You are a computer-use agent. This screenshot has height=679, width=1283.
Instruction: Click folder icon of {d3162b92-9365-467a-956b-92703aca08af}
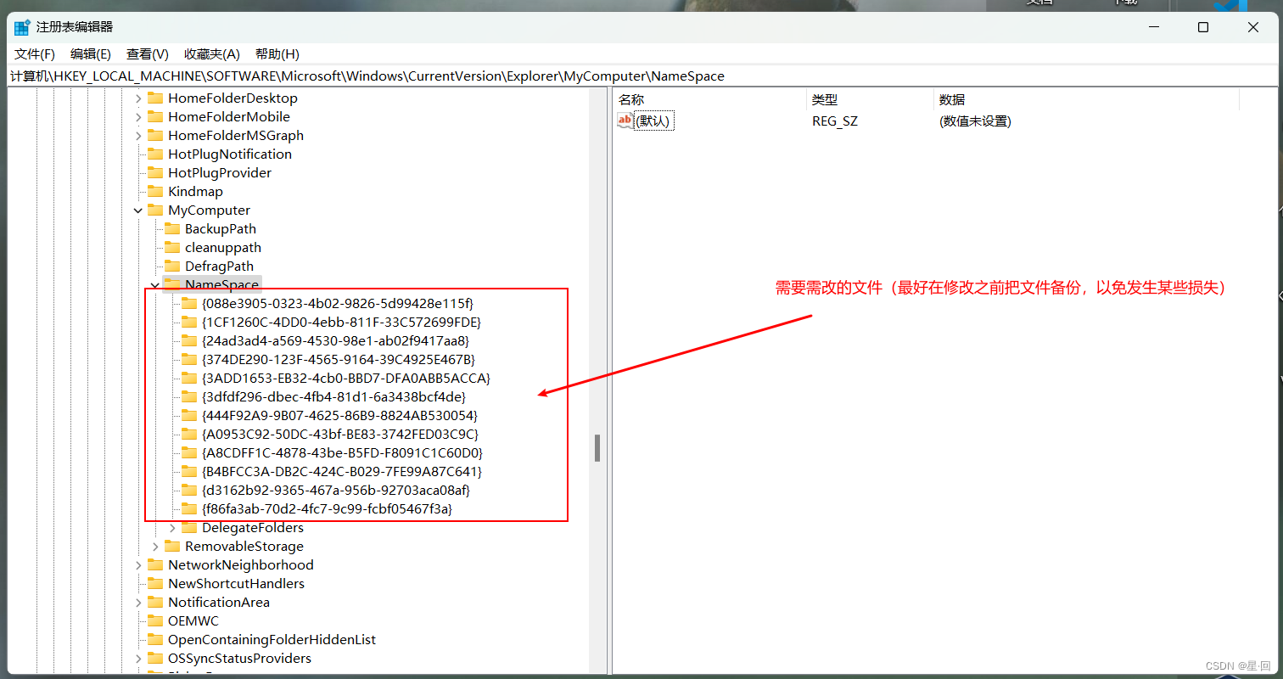(189, 490)
